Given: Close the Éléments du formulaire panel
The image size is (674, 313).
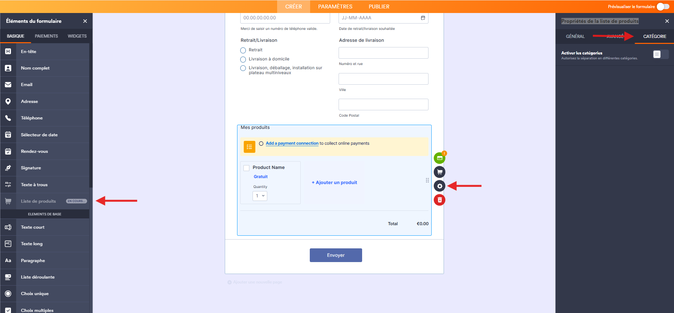Looking at the screenshot, I should coord(85,21).
